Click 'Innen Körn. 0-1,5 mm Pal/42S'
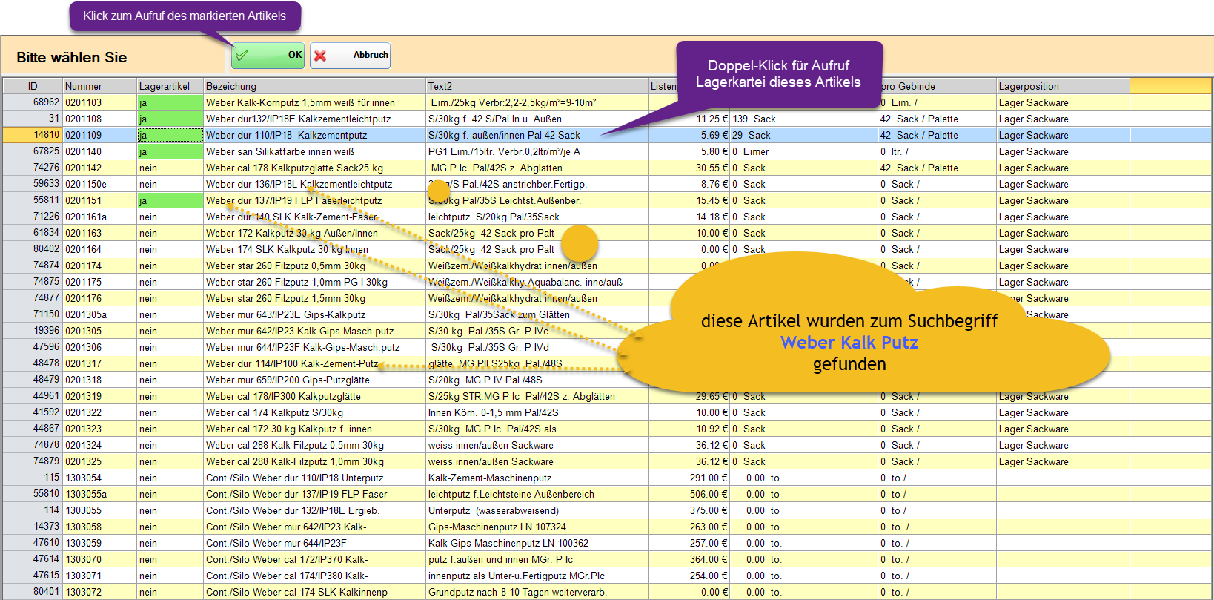 (x=537, y=412)
